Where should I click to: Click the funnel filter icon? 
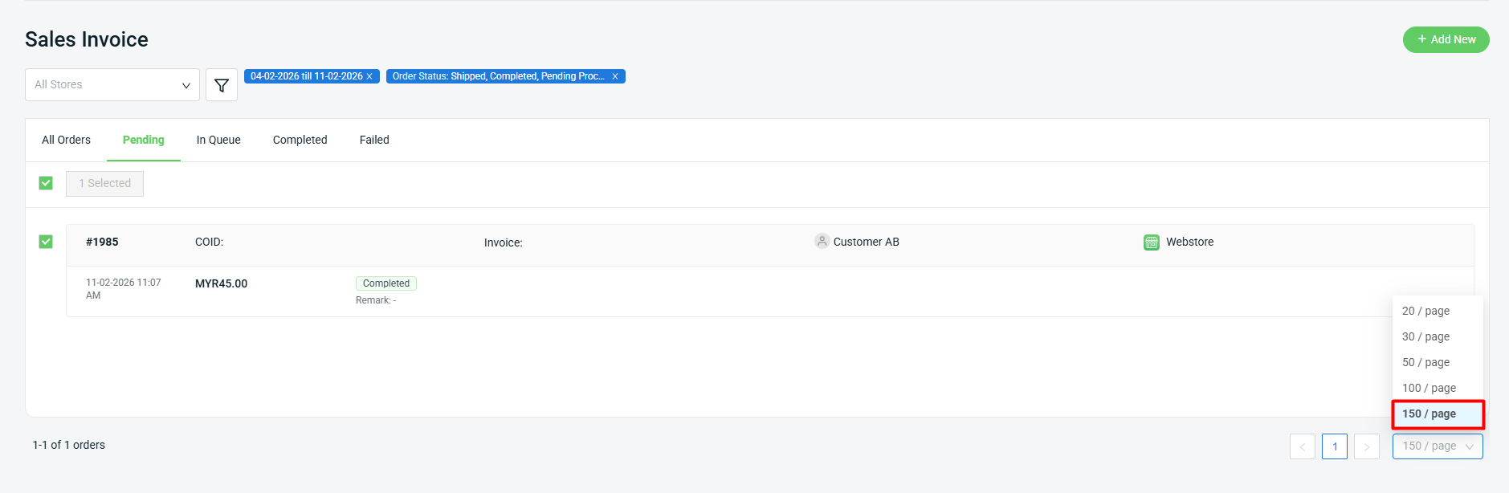[222, 85]
